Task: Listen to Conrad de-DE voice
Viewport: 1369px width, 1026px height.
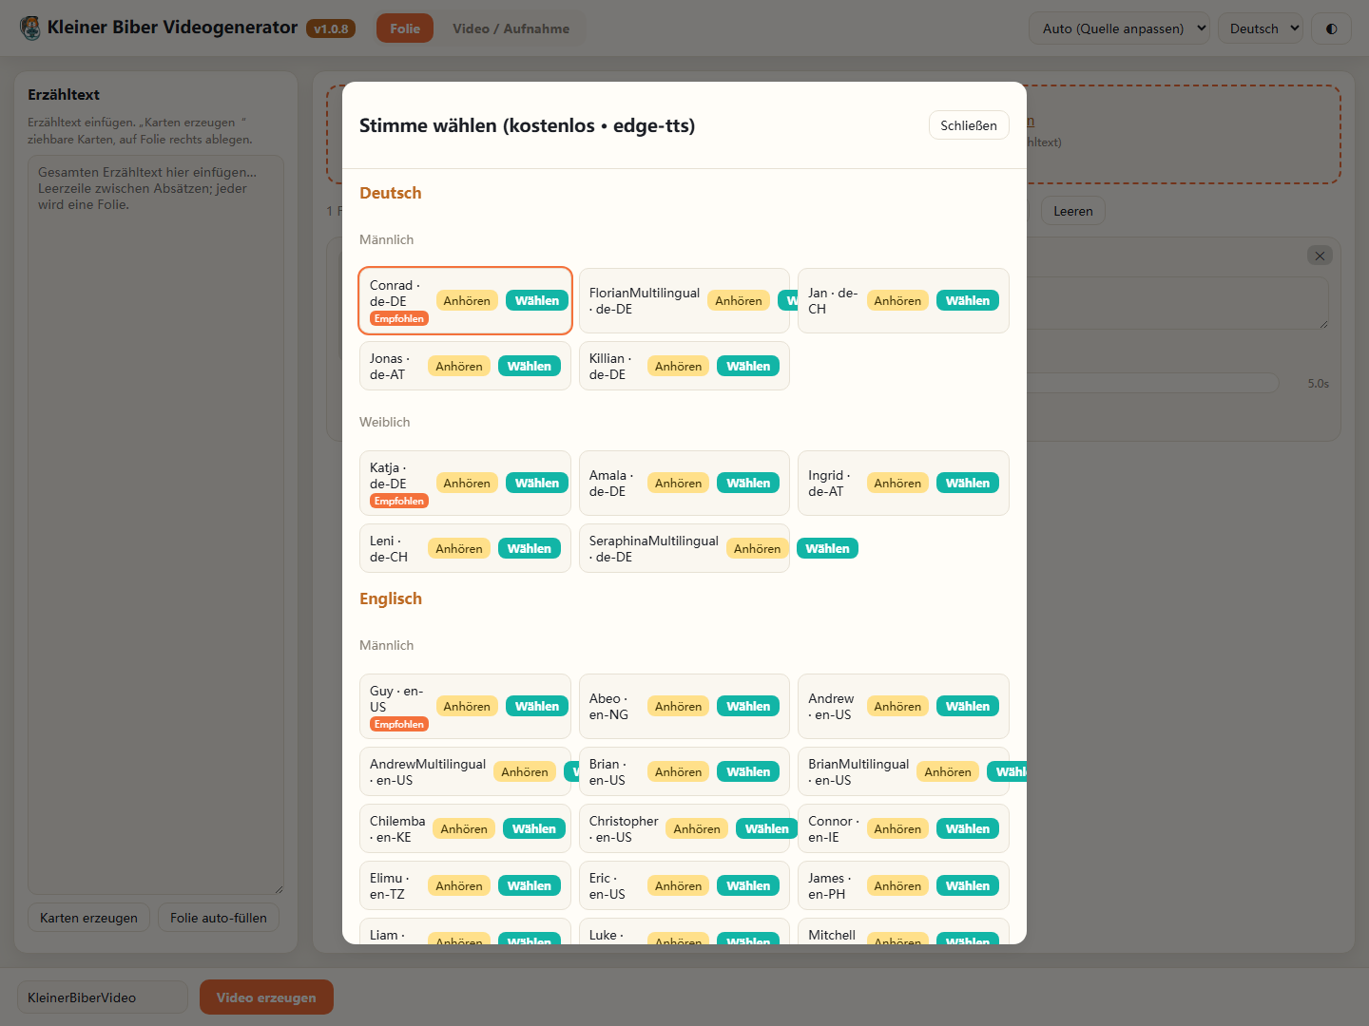Action: pyautogui.click(x=467, y=301)
